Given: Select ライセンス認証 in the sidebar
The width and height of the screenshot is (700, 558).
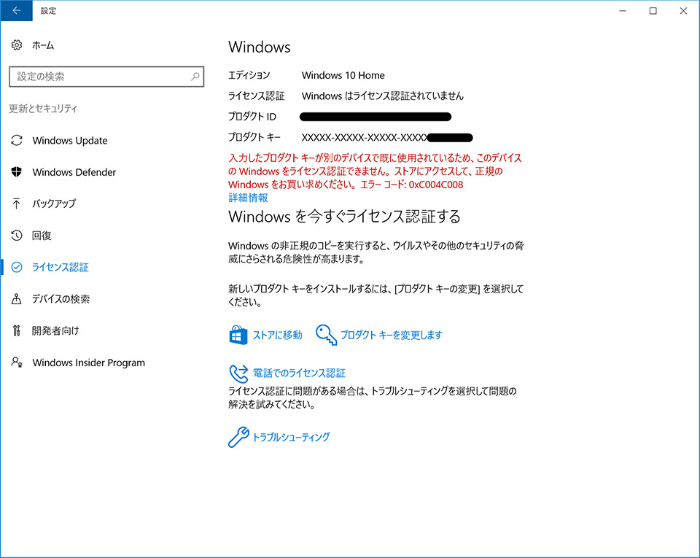Looking at the screenshot, I should point(61,267).
